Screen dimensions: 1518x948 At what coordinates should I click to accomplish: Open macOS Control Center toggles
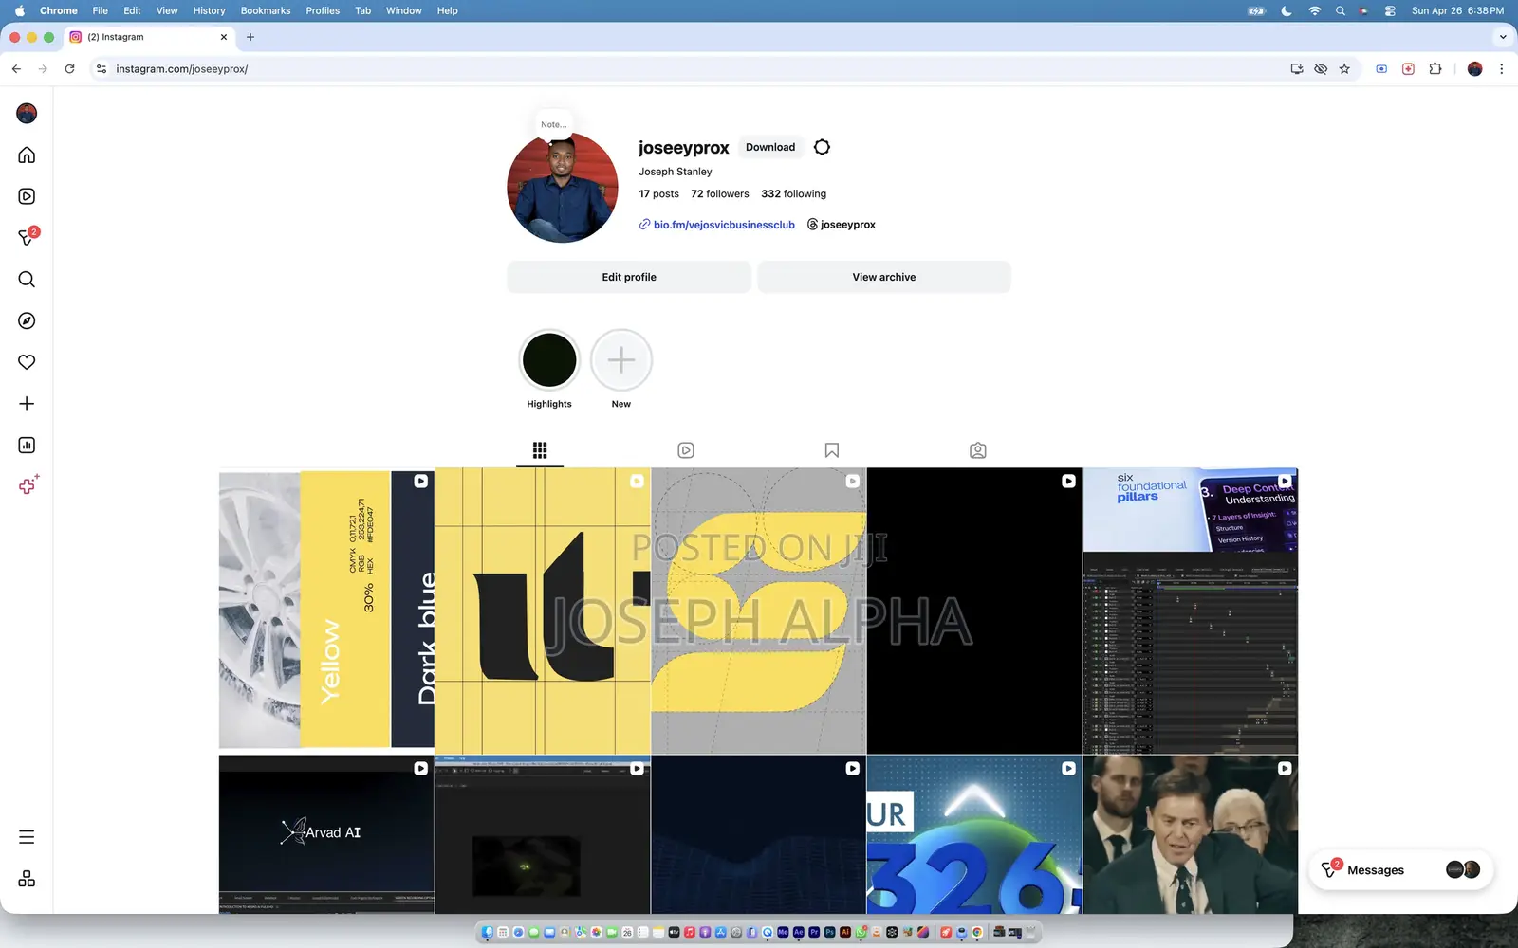pos(1390,10)
